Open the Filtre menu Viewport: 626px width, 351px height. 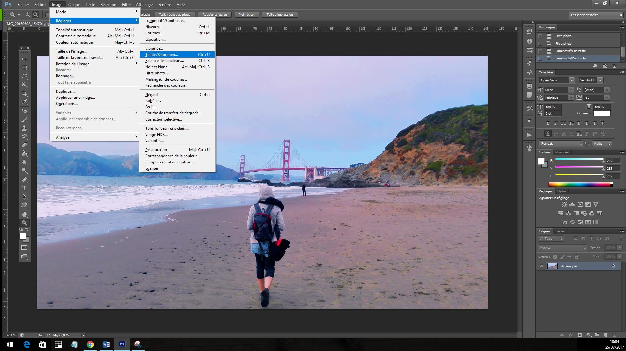point(126,5)
